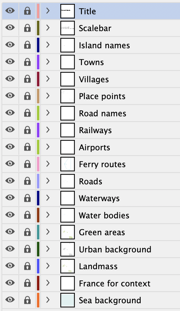This screenshot has height=311, width=180.
Task: Expand the Green areas layer
Action: click(48, 232)
